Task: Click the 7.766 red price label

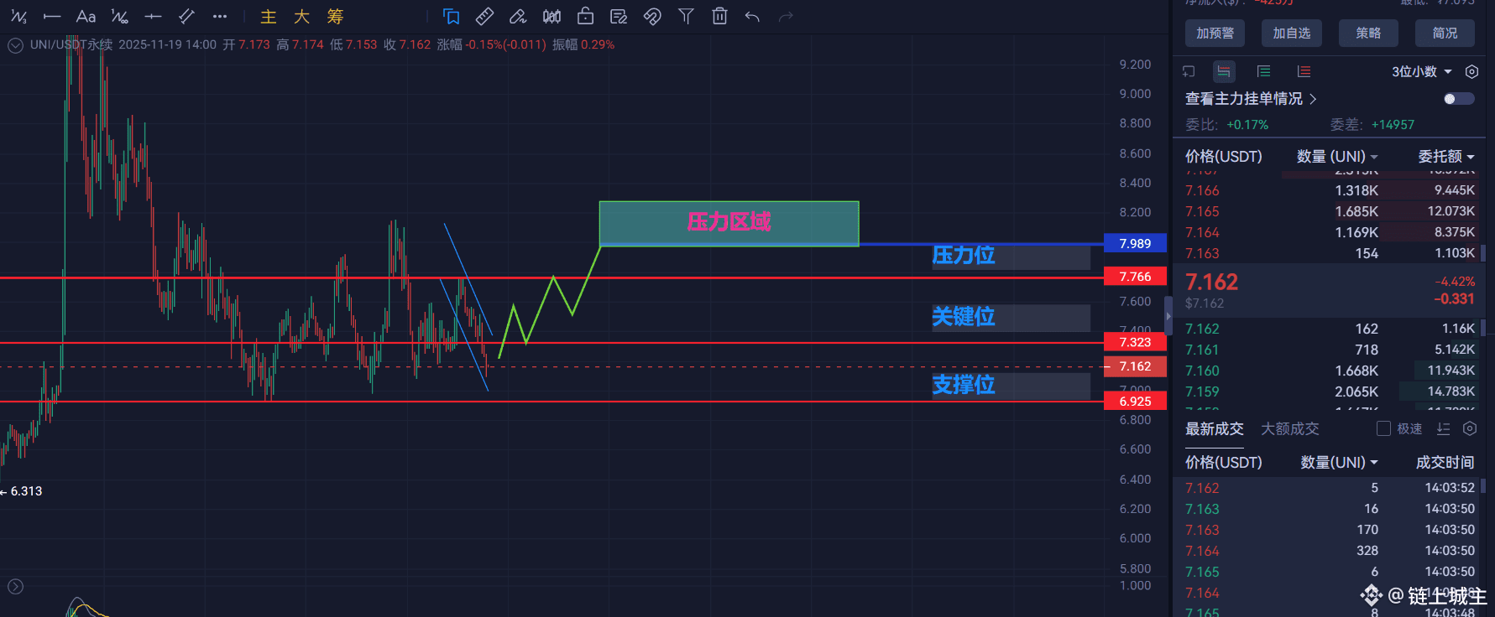Action: (x=1136, y=277)
